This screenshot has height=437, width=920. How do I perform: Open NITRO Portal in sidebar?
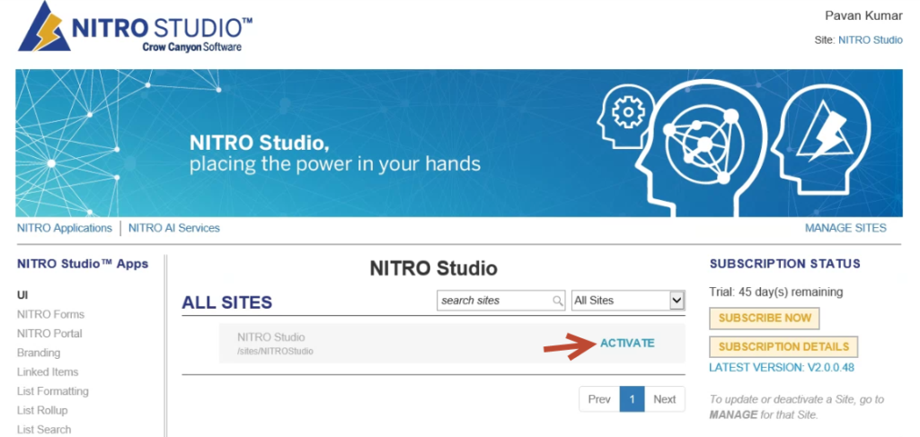click(x=50, y=334)
